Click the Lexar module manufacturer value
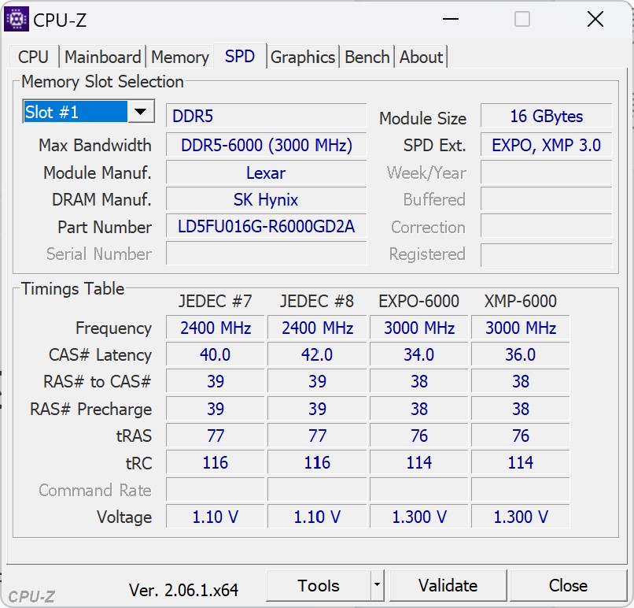634x608 pixels. click(266, 172)
